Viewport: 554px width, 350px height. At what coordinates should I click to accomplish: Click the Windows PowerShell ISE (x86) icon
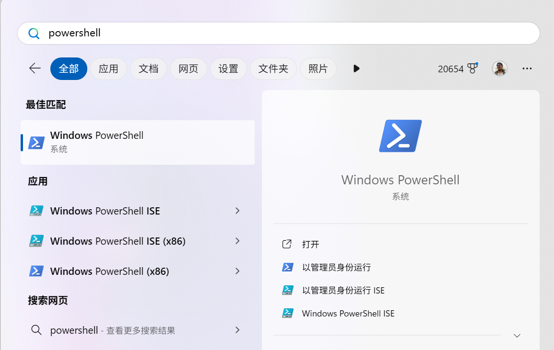tap(36, 241)
